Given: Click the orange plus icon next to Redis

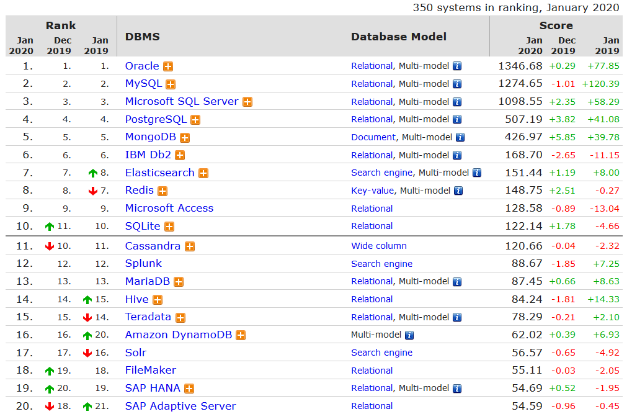Looking at the screenshot, I should click(162, 191).
